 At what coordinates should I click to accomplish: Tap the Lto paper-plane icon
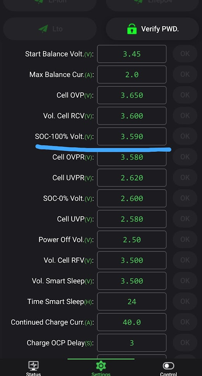tap(43, 29)
